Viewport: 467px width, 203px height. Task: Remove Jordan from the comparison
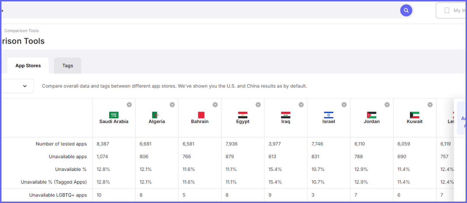click(x=387, y=105)
